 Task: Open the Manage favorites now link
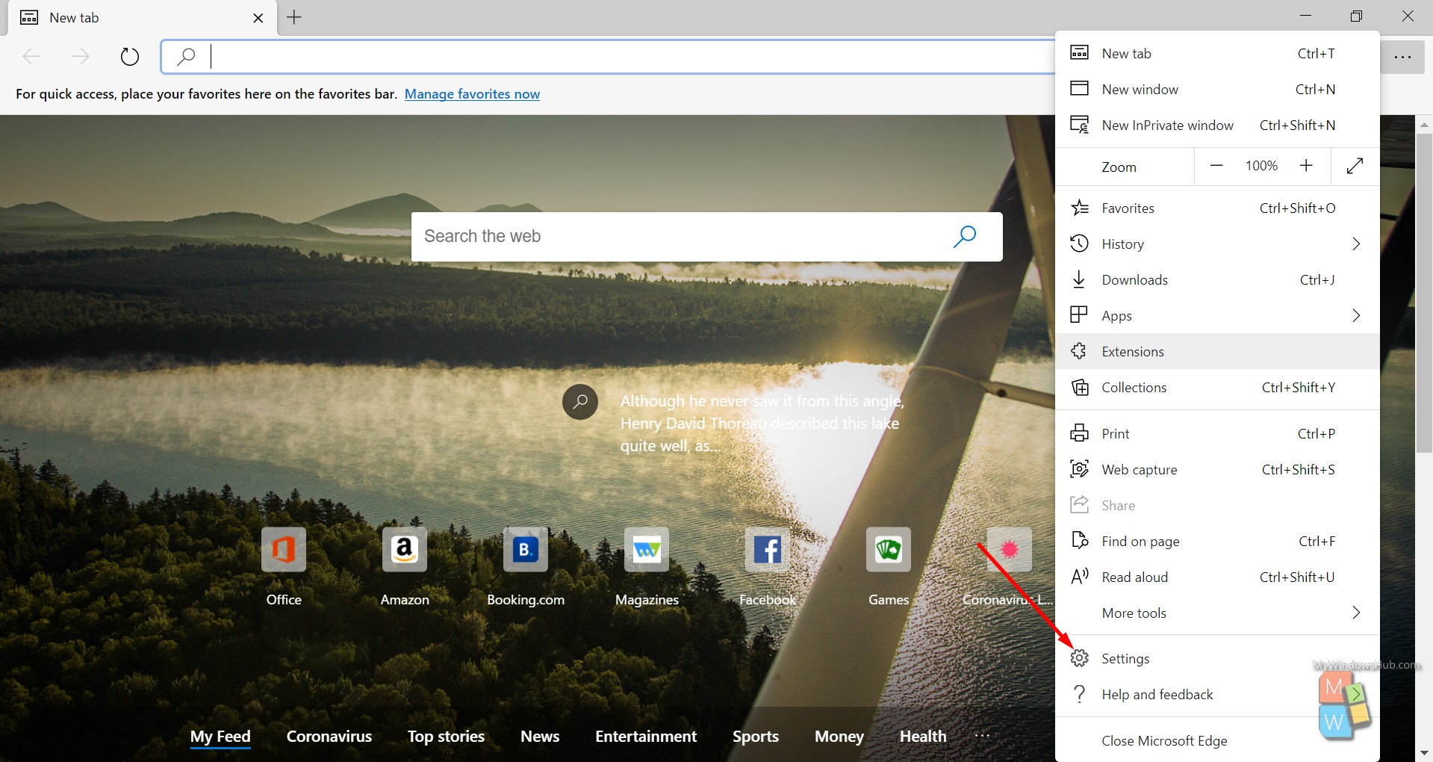(x=472, y=94)
